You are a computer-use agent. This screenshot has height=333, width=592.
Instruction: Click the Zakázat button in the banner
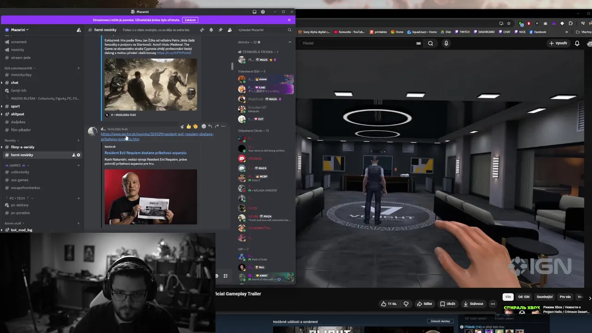[x=190, y=20]
